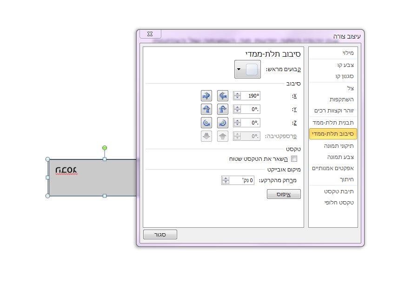Viewport: 405px width, 283px height.
Task: Click the perspective decrease arrow icon
Action: tap(206, 136)
